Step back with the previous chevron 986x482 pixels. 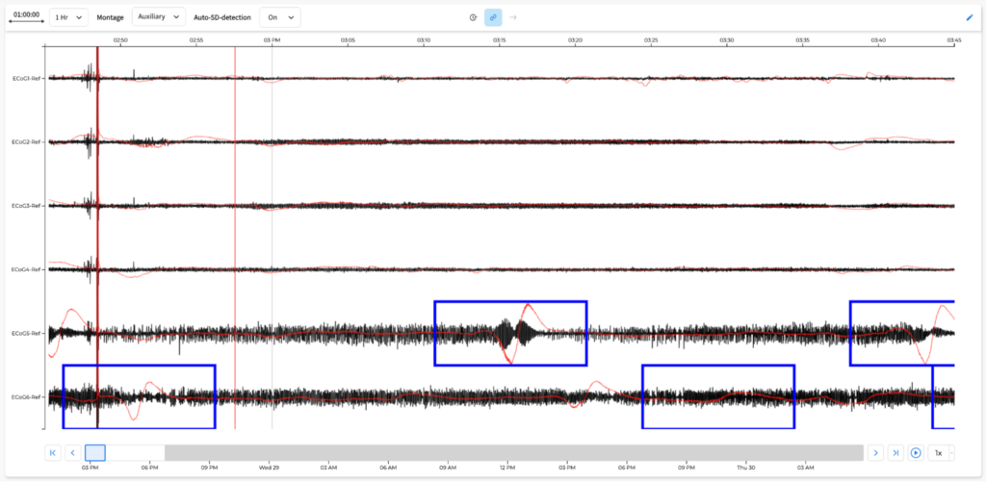point(73,452)
